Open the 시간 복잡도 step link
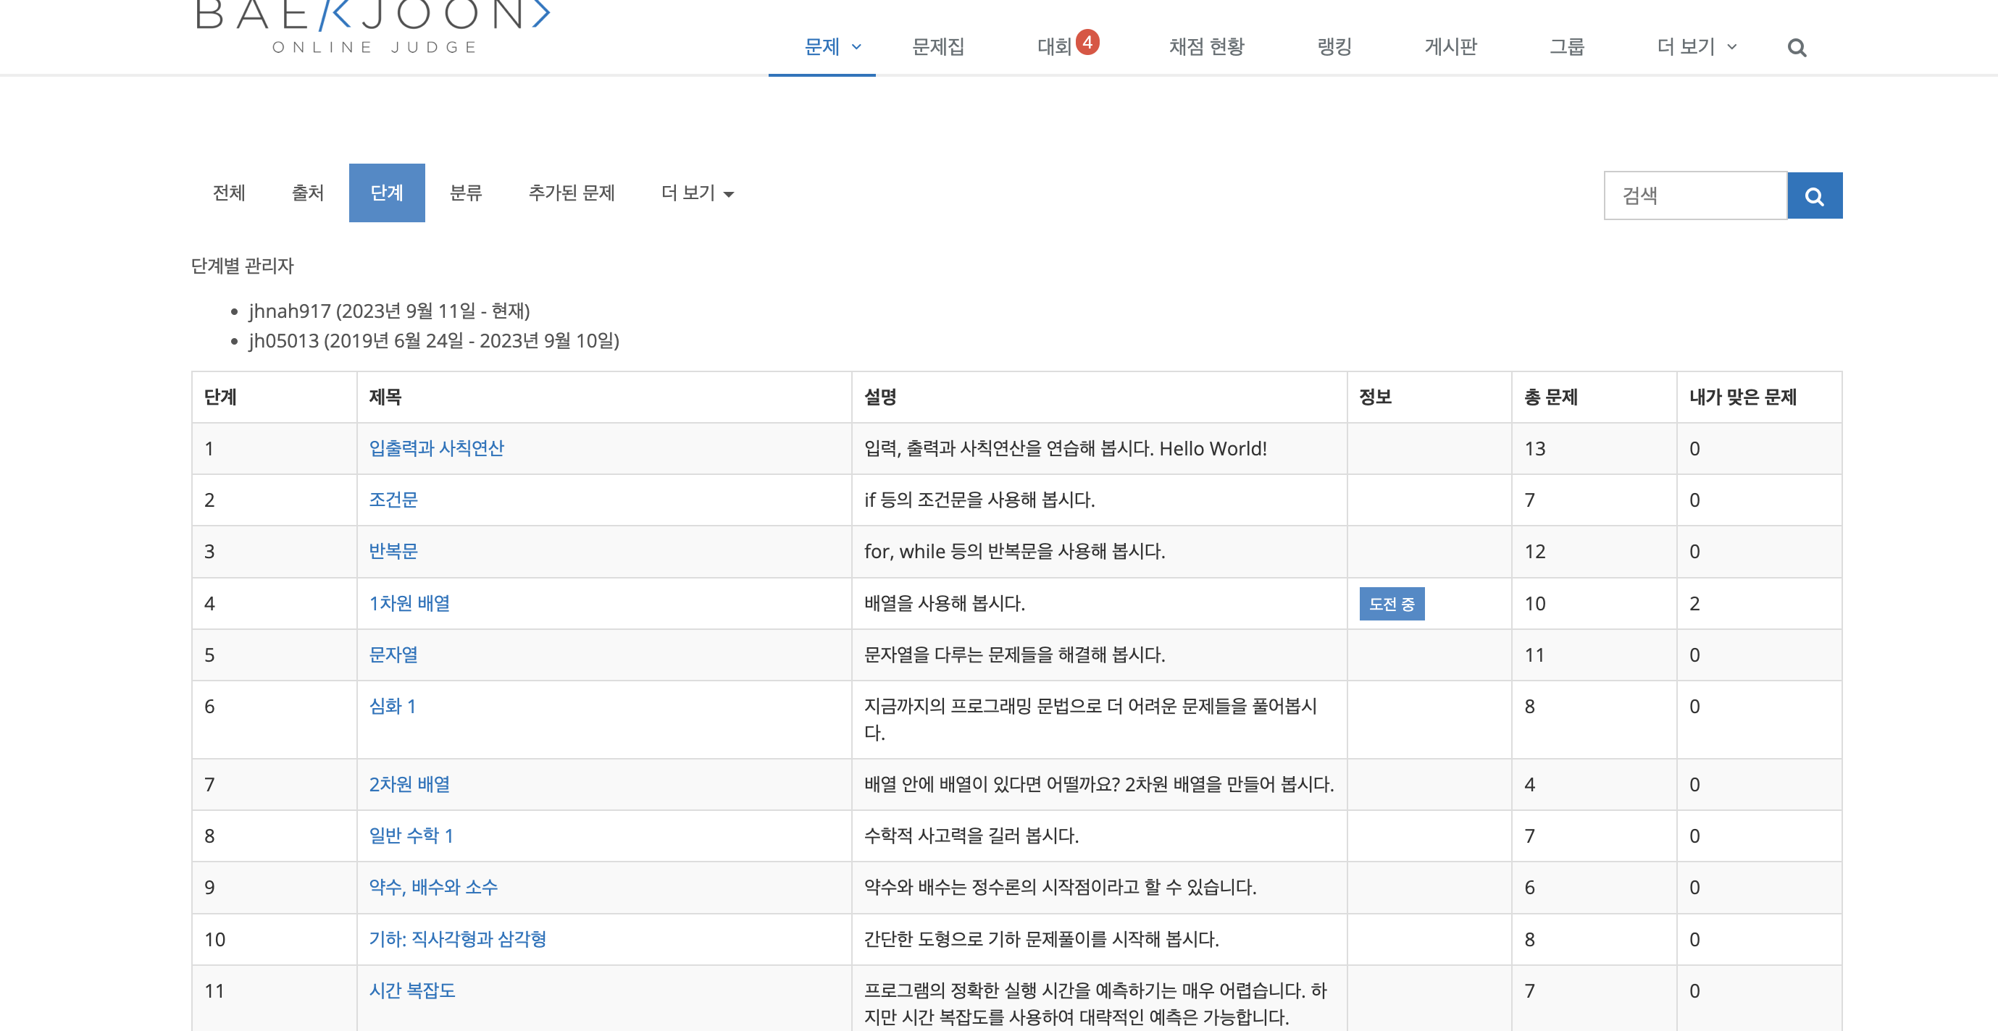 pos(412,990)
